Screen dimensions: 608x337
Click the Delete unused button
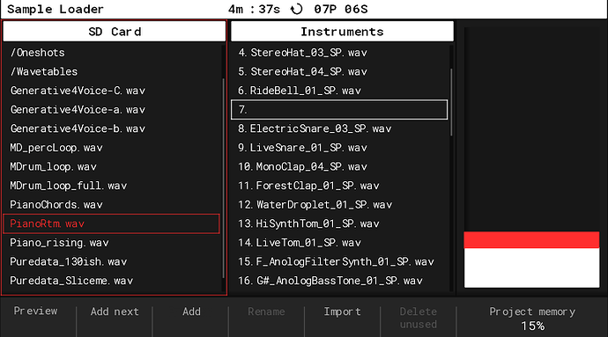[x=419, y=318]
